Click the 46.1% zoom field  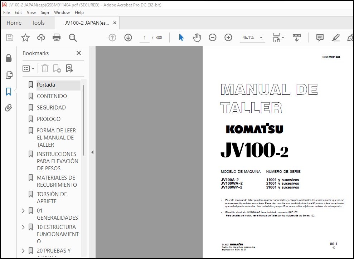(x=248, y=38)
